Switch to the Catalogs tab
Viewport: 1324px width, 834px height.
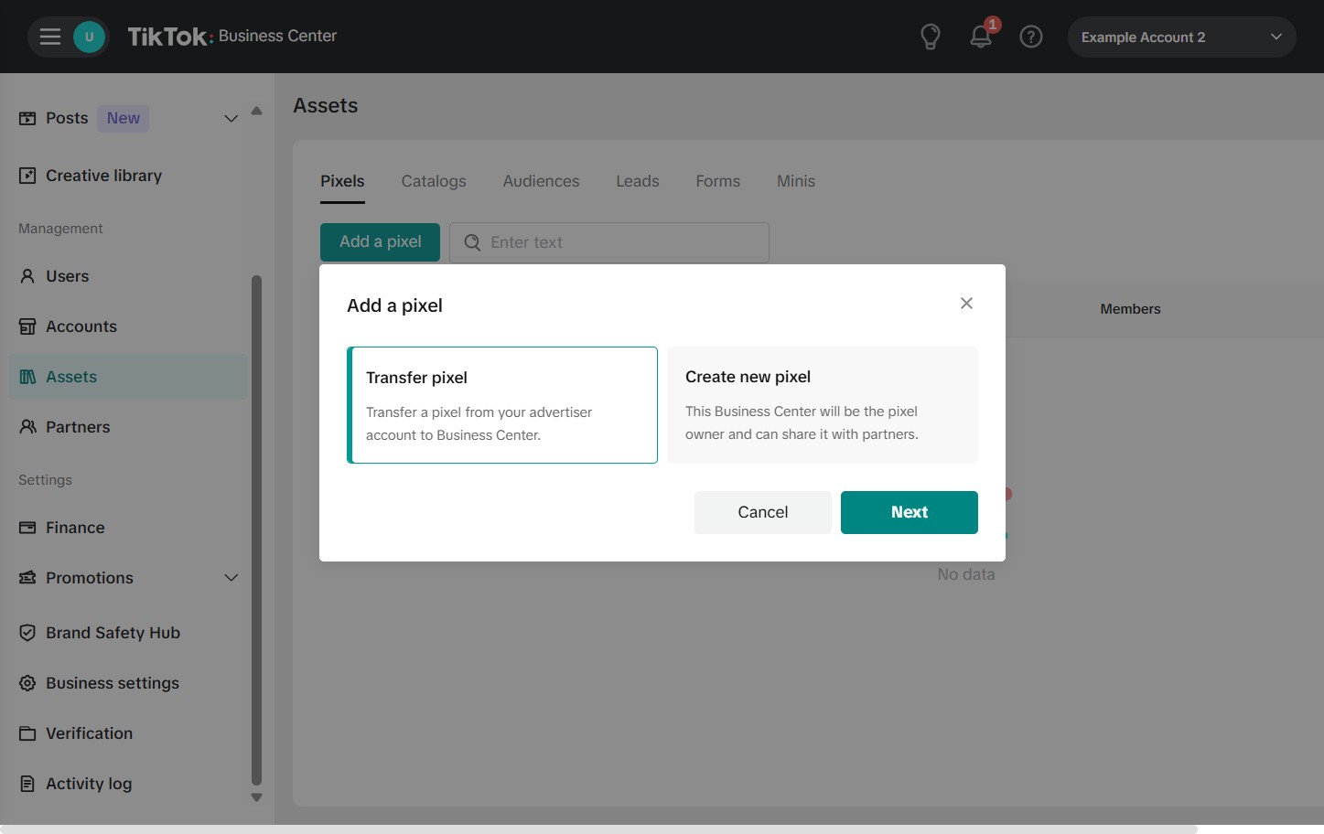(434, 181)
